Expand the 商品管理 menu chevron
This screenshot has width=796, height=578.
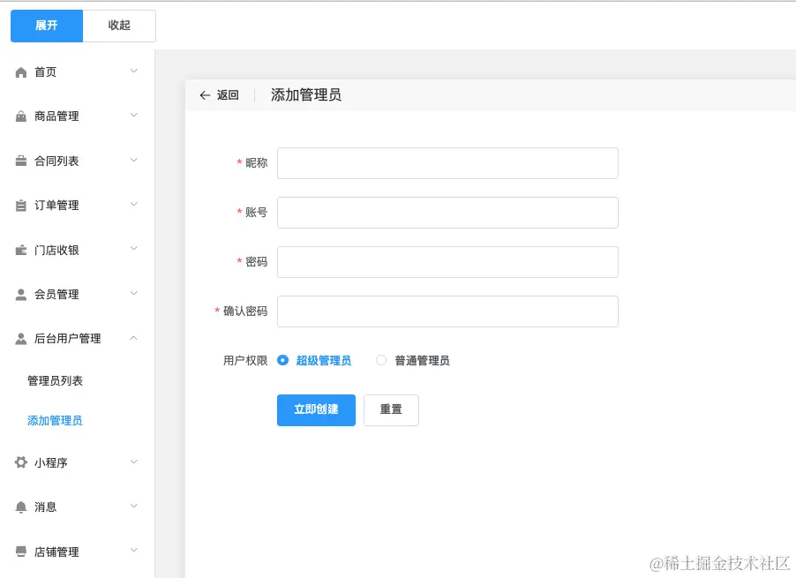pyautogui.click(x=134, y=116)
